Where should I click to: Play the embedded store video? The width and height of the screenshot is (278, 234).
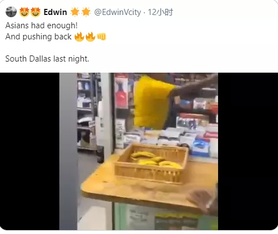(x=139, y=151)
